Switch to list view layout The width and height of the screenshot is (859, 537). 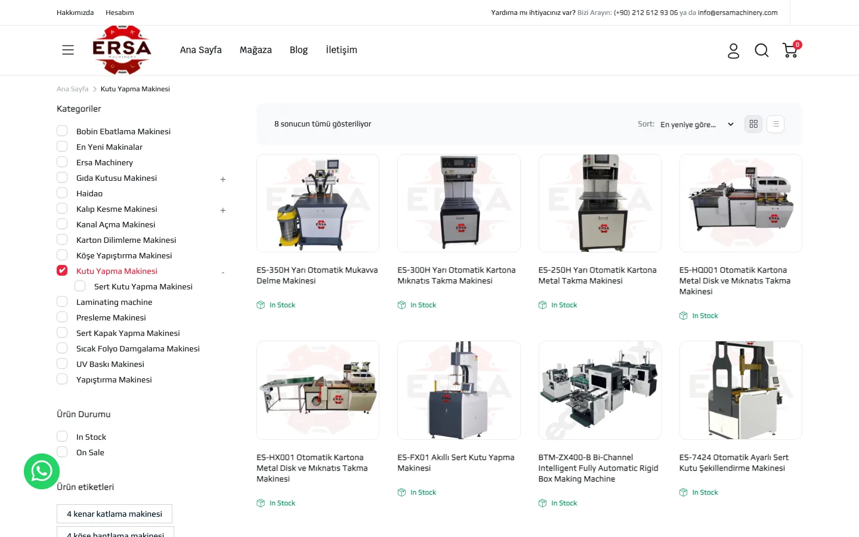tap(775, 124)
